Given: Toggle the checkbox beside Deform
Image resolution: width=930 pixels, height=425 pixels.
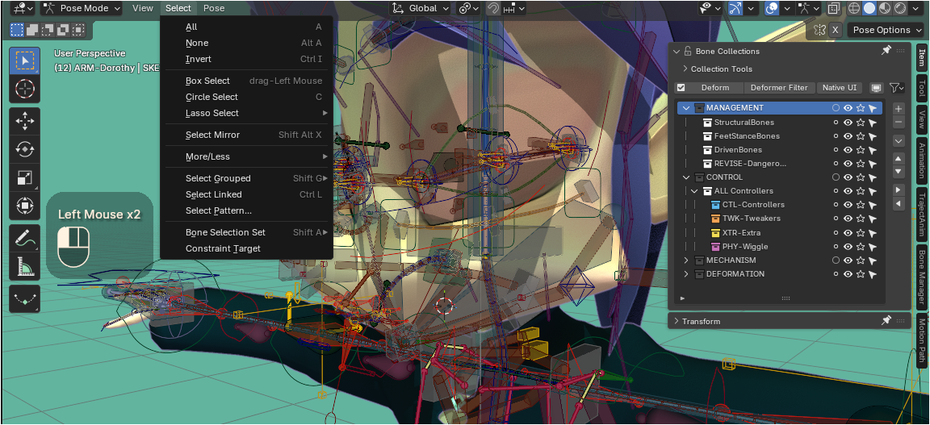Looking at the screenshot, I should (x=681, y=88).
